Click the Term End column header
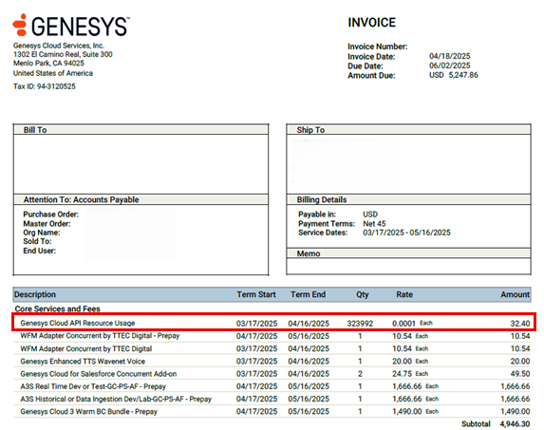Screen dimensions: 544x430 [x=309, y=294]
